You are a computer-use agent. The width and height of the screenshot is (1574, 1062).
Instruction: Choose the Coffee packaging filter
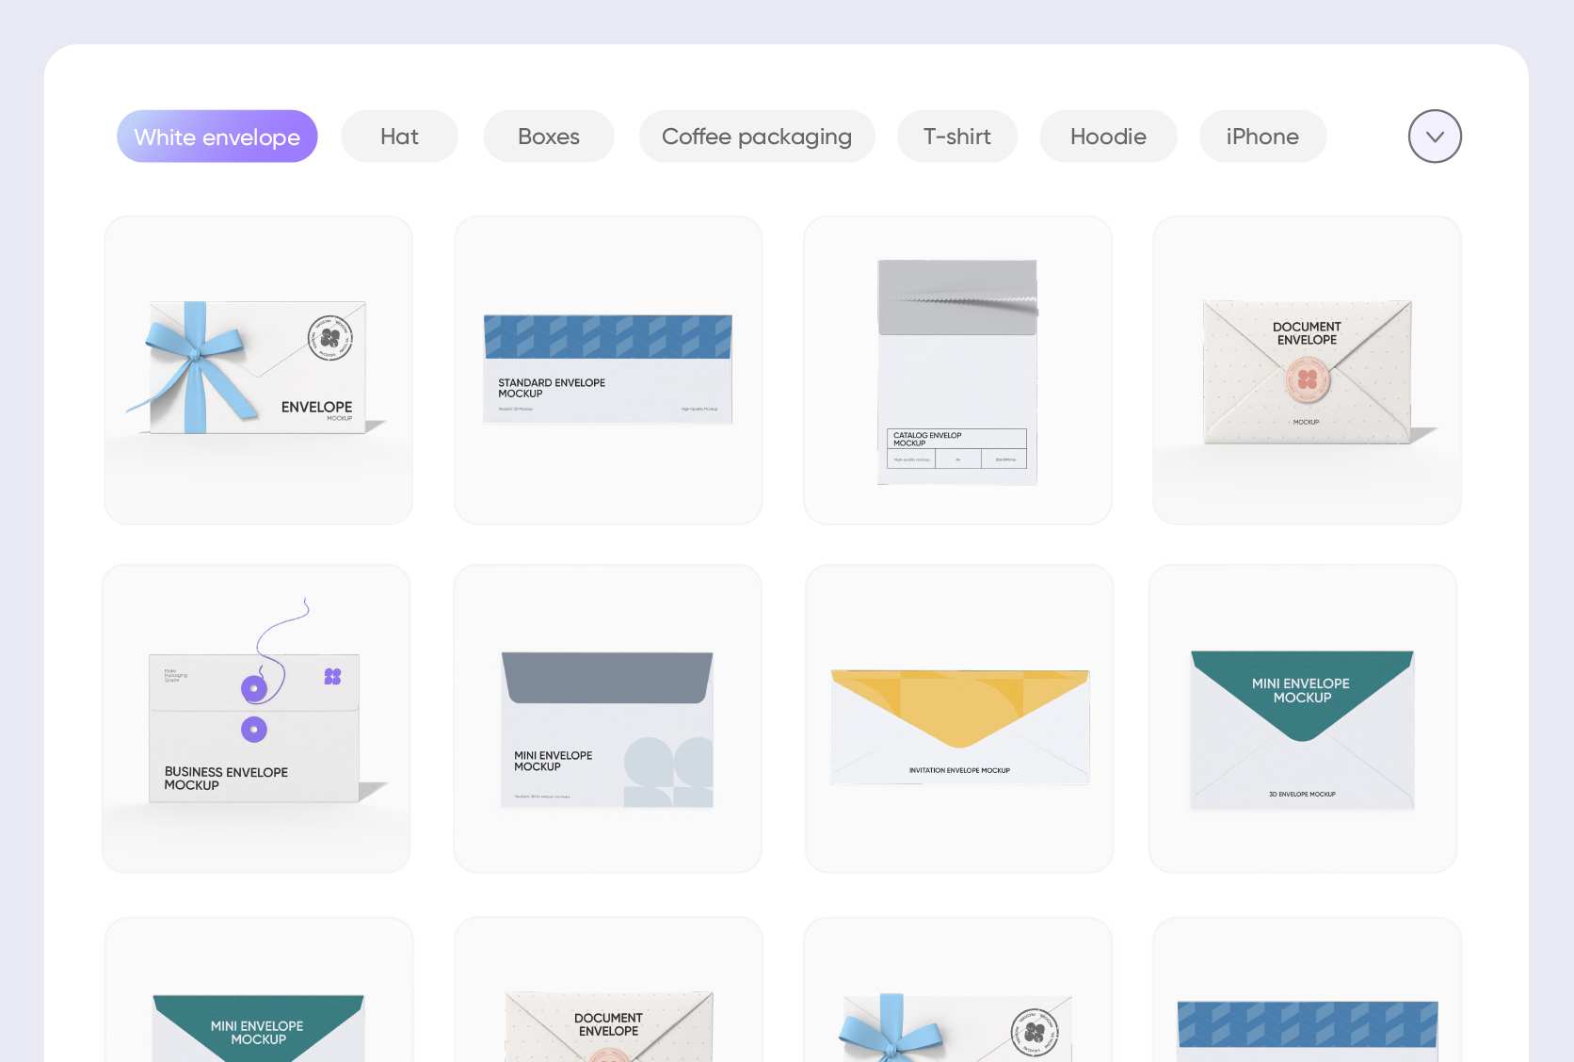756,137
